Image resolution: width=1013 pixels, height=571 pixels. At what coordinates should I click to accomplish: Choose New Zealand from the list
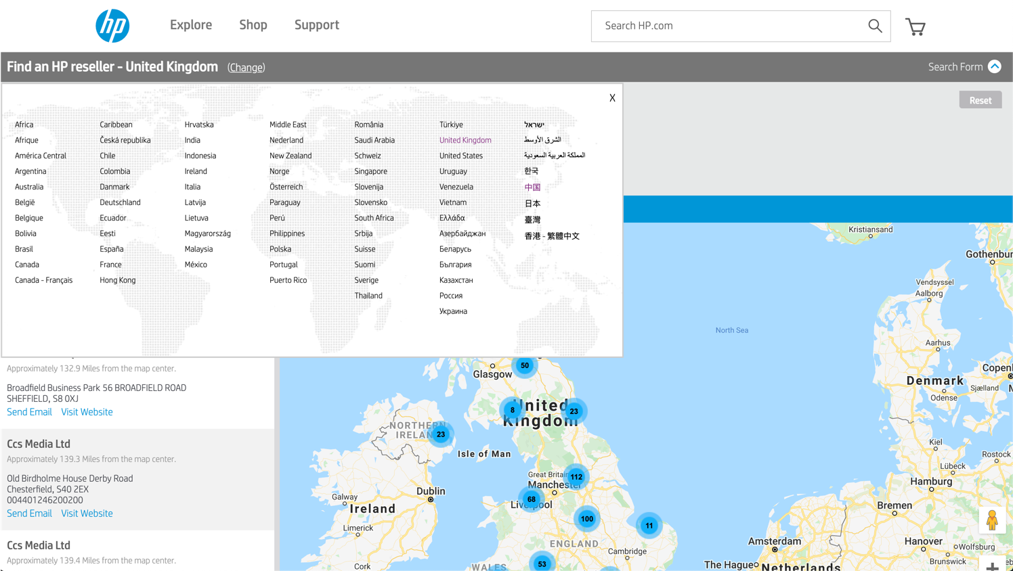tap(290, 156)
